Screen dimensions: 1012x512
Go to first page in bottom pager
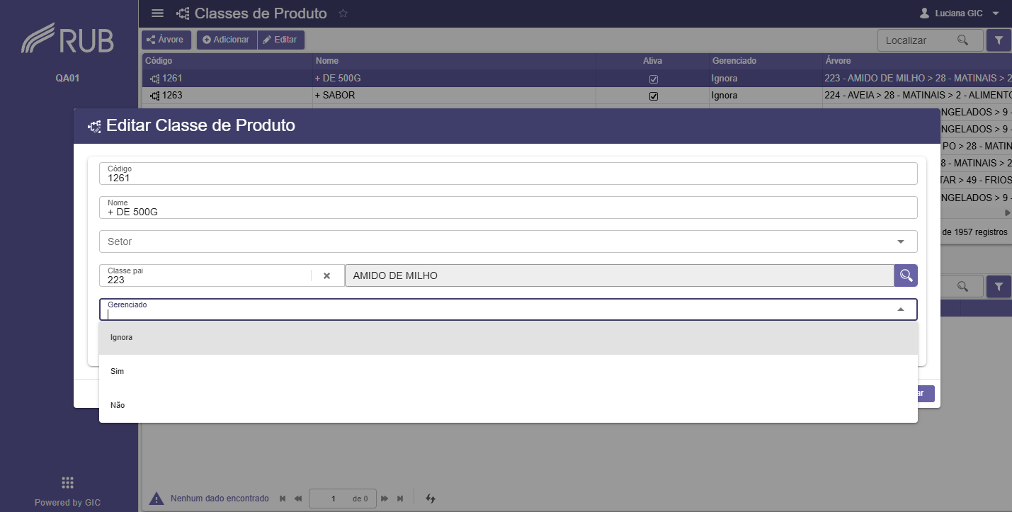(x=283, y=499)
